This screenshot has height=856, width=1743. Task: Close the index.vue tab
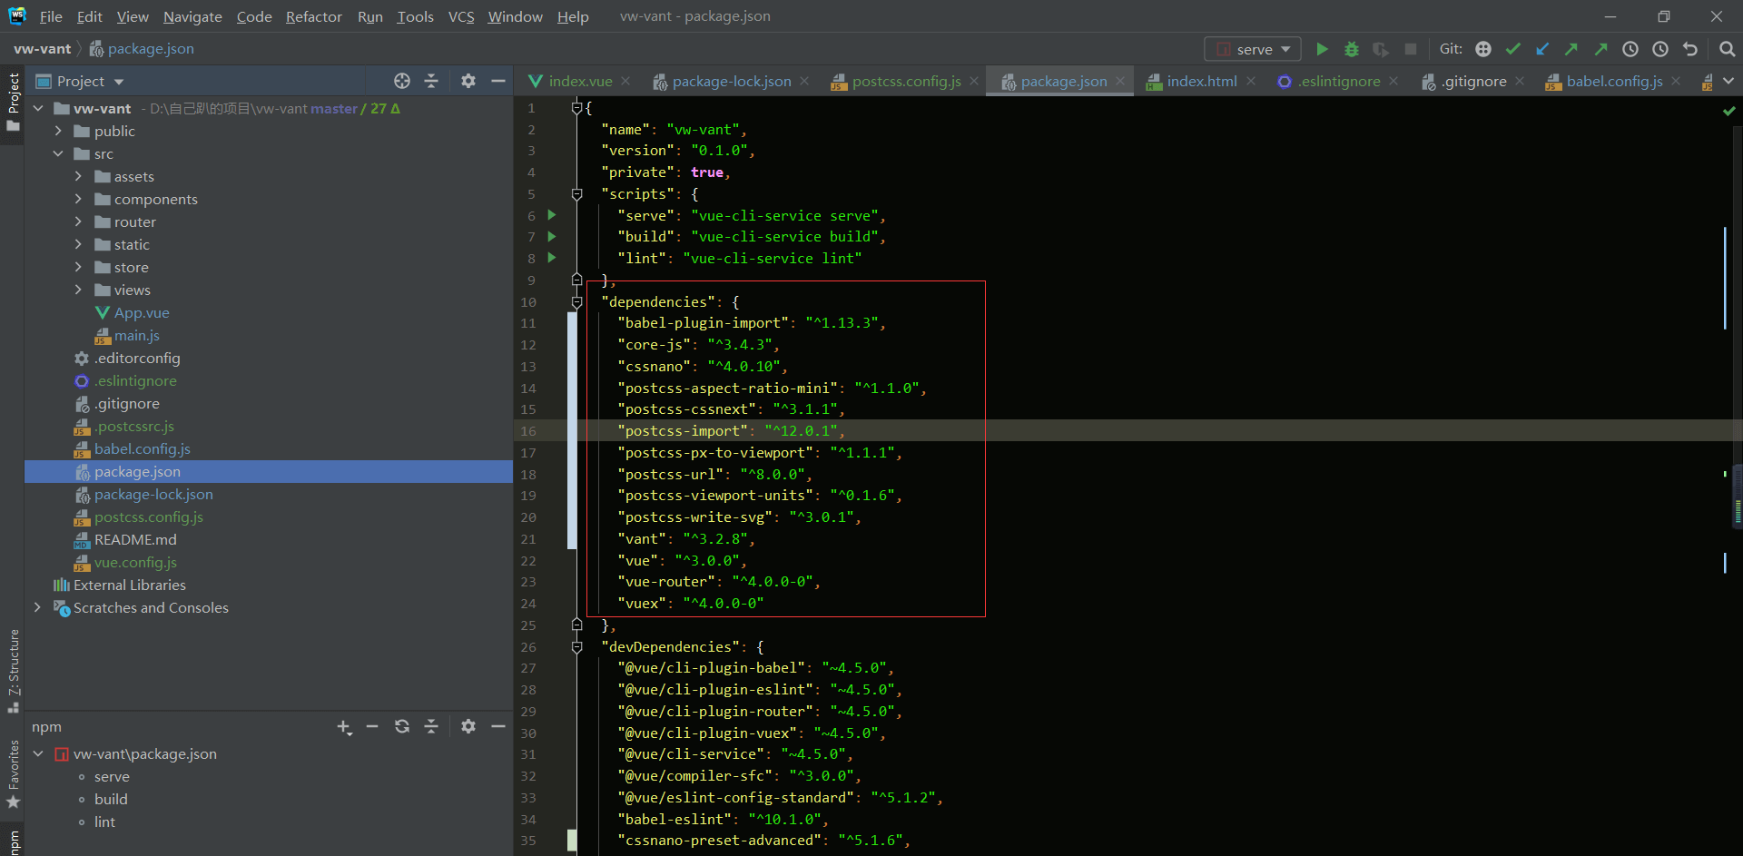tap(625, 81)
